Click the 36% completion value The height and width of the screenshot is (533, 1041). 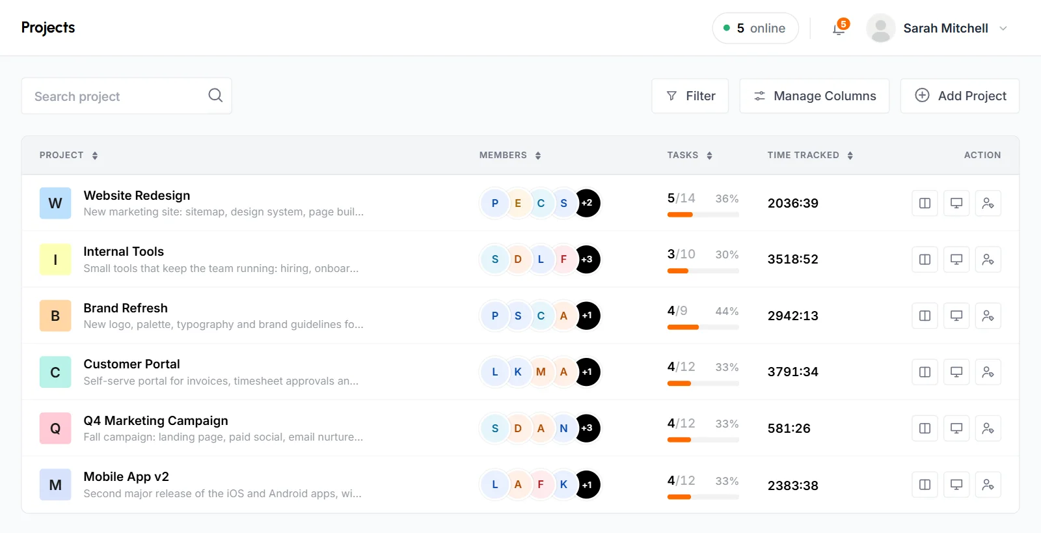(727, 198)
